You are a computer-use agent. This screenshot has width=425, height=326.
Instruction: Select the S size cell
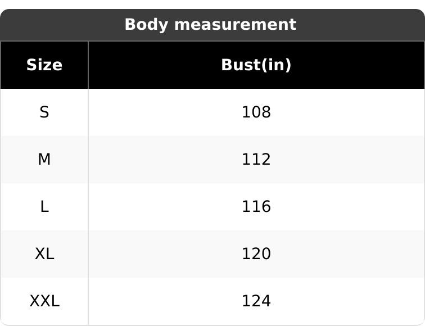(x=44, y=112)
